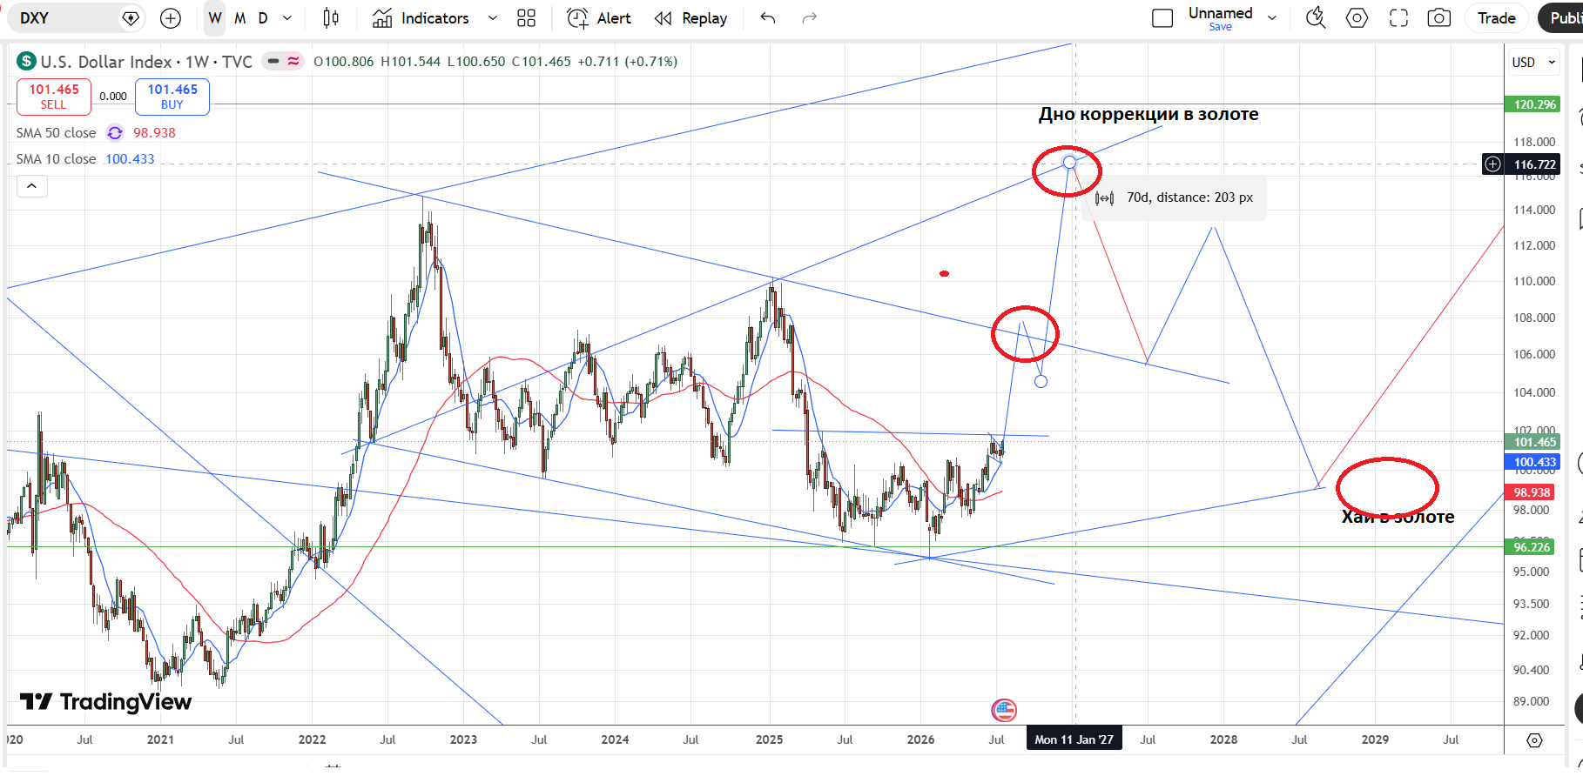Click the 101.465 BUY button
This screenshot has height=776, width=1583.
point(172,97)
